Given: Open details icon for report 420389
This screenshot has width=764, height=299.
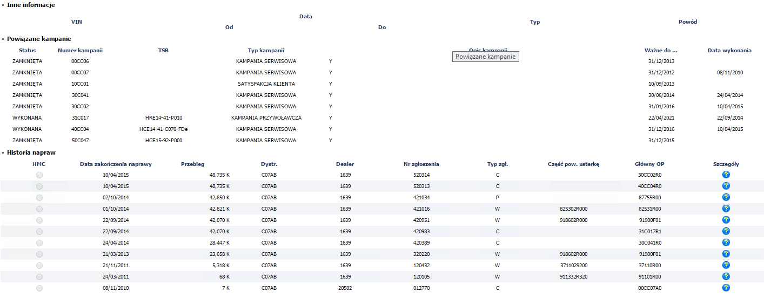Looking at the screenshot, I should [x=726, y=242].
